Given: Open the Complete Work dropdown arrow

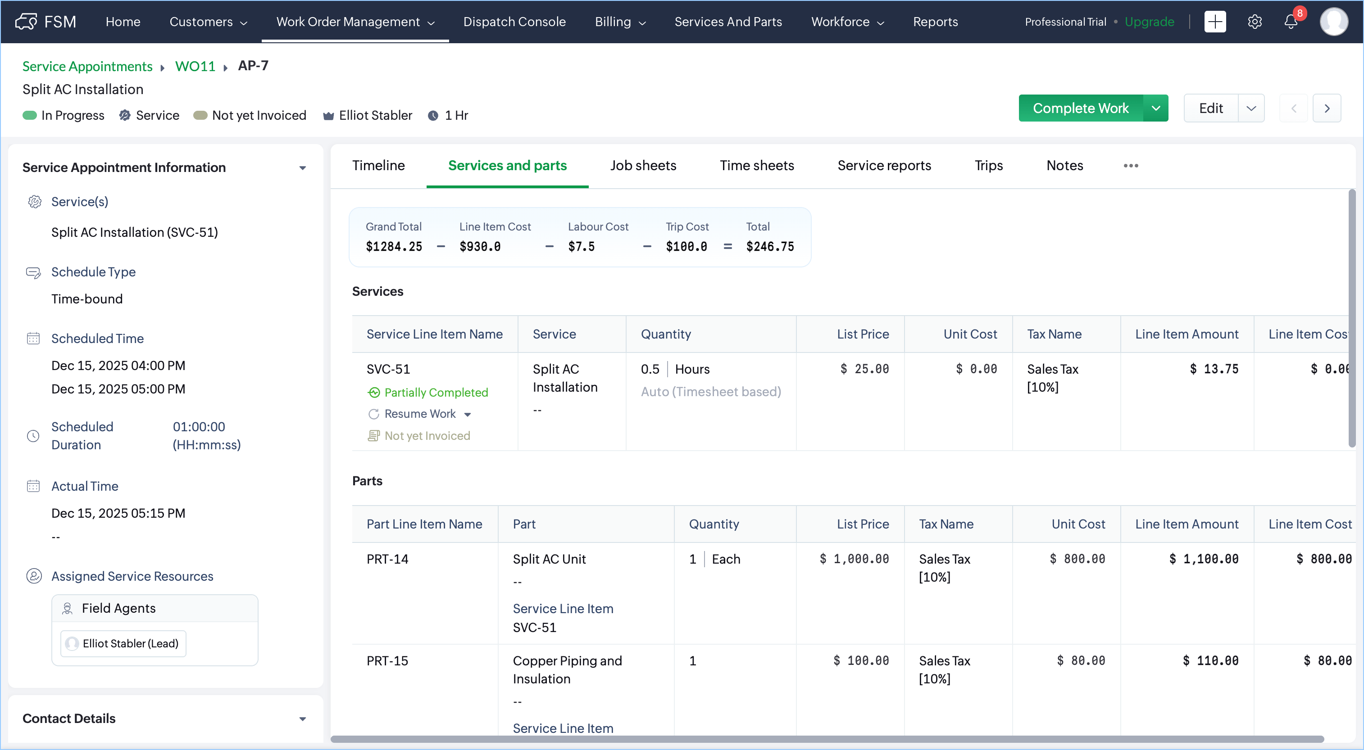Looking at the screenshot, I should click(x=1155, y=108).
